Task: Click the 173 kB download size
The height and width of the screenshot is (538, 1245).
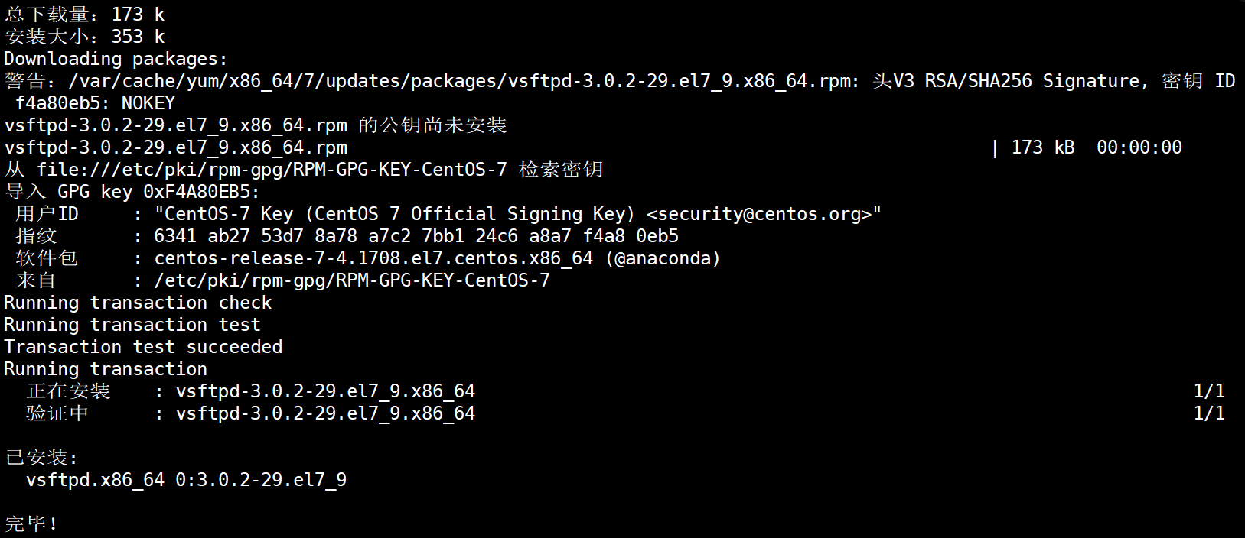Action: (1042, 147)
